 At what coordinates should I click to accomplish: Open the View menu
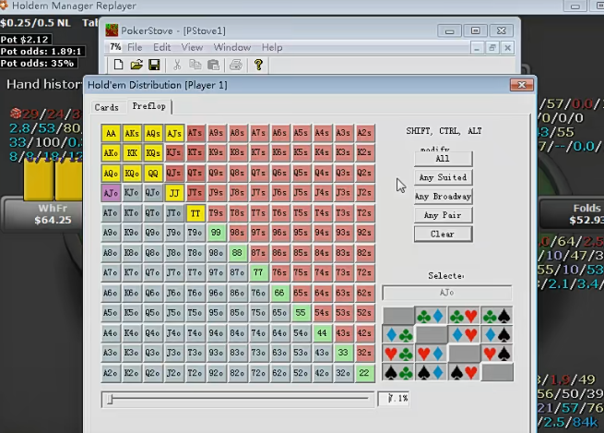tap(192, 47)
